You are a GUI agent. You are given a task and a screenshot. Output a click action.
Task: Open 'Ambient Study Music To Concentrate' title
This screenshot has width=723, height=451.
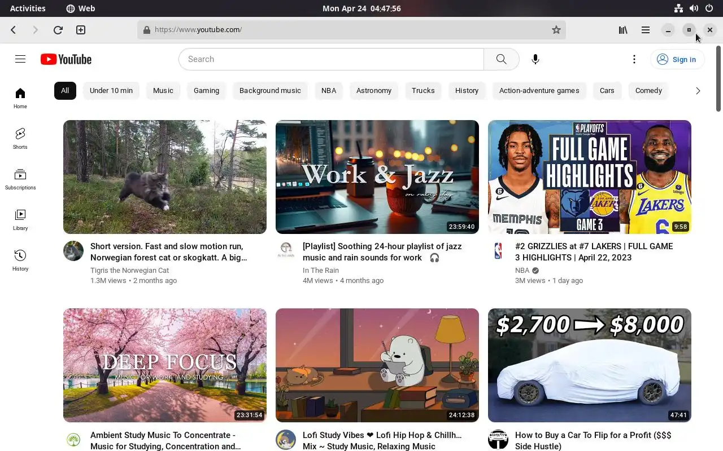click(x=166, y=441)
